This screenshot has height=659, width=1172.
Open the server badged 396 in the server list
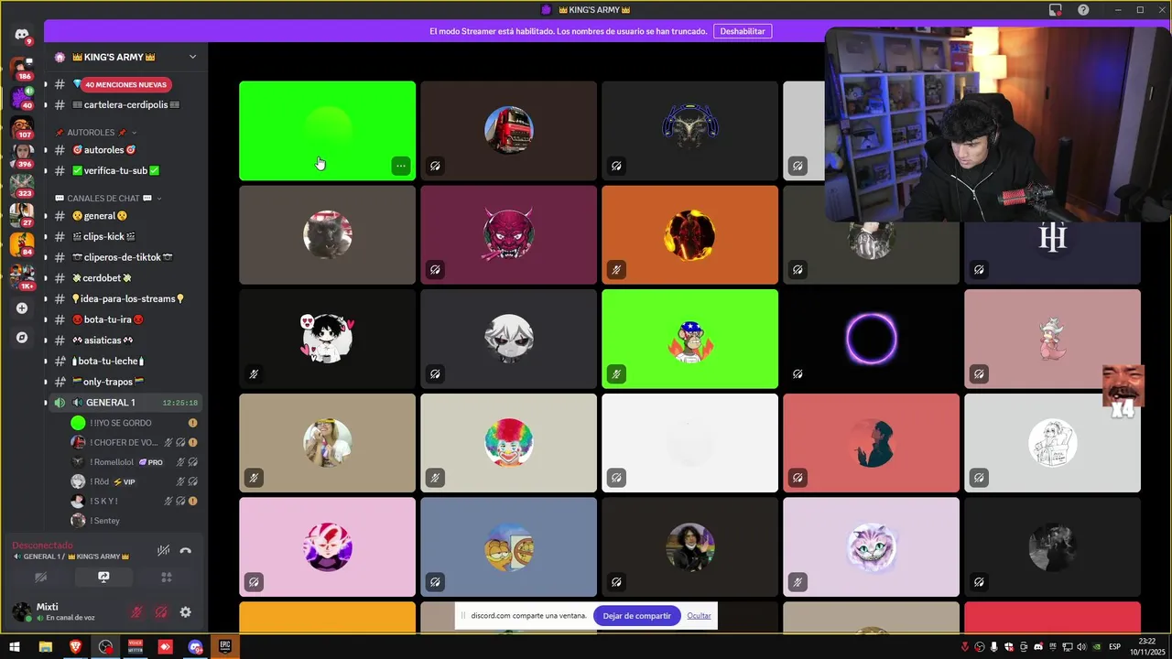point(22,157)
